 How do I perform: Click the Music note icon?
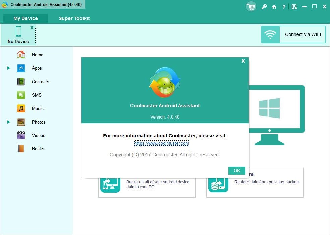point(21,108)
